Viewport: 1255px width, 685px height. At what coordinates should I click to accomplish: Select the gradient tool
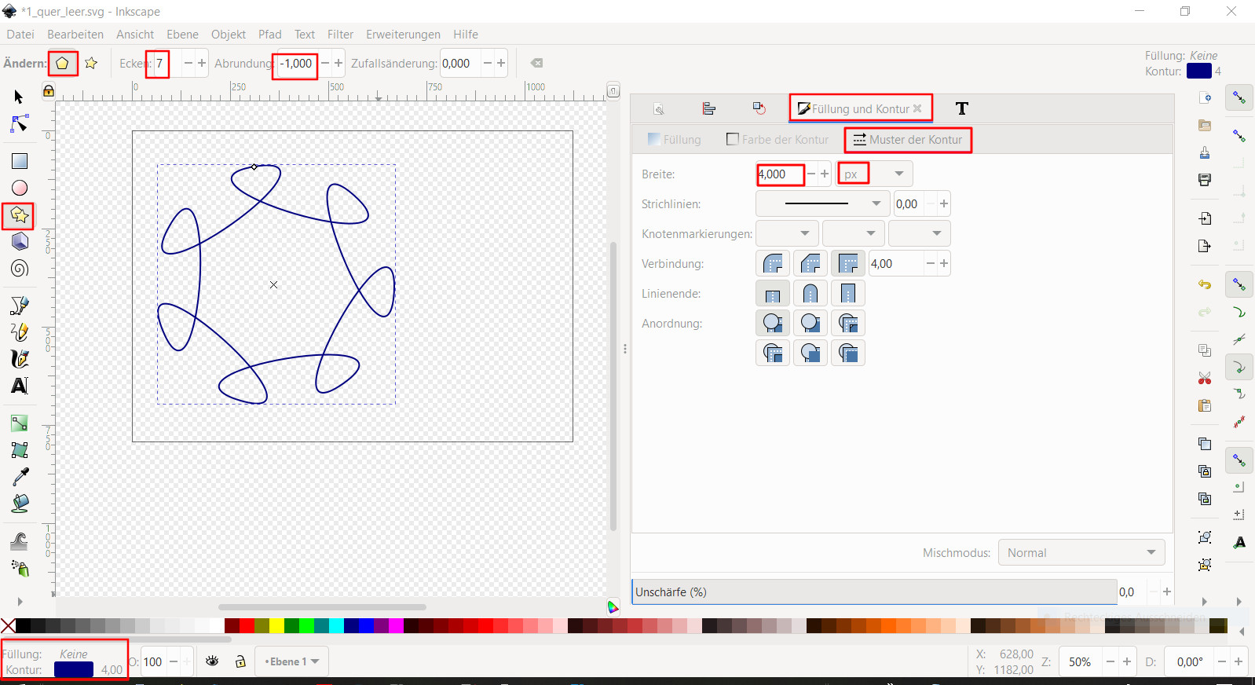point(19,423)
